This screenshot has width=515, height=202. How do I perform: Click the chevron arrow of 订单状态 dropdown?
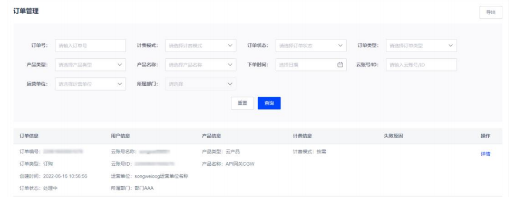[x=341, y=46]
